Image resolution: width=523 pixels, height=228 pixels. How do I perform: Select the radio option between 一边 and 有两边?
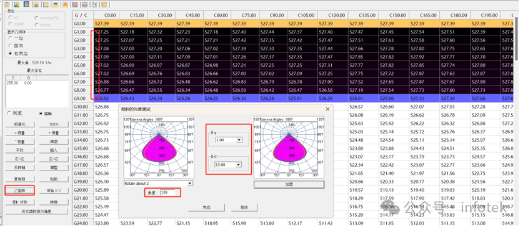pyautogui.click(x=11, y=46)
